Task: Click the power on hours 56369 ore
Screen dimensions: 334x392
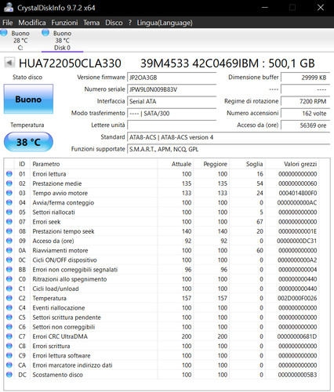Action: pyautogui.click(x=305, y=125)
